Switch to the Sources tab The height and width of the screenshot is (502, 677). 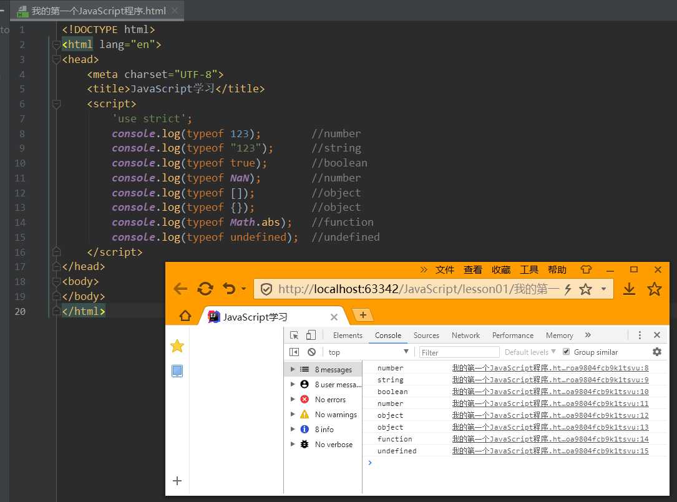tap(426, 335)
